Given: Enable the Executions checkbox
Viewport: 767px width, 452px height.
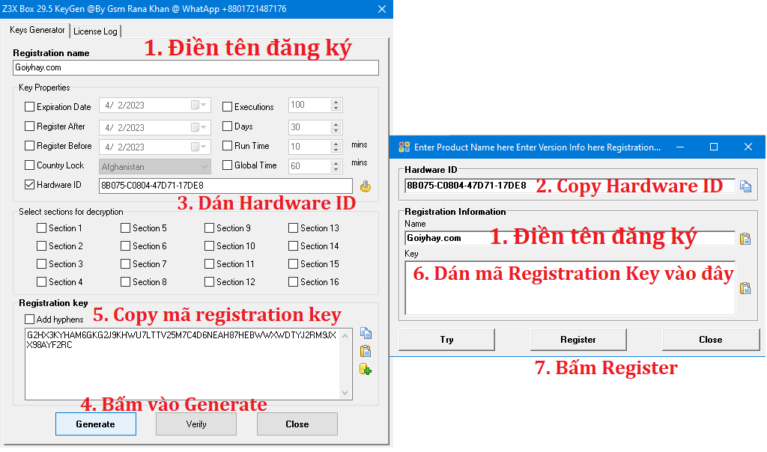Looking at the screenshot, I should [x=227, y=106].
